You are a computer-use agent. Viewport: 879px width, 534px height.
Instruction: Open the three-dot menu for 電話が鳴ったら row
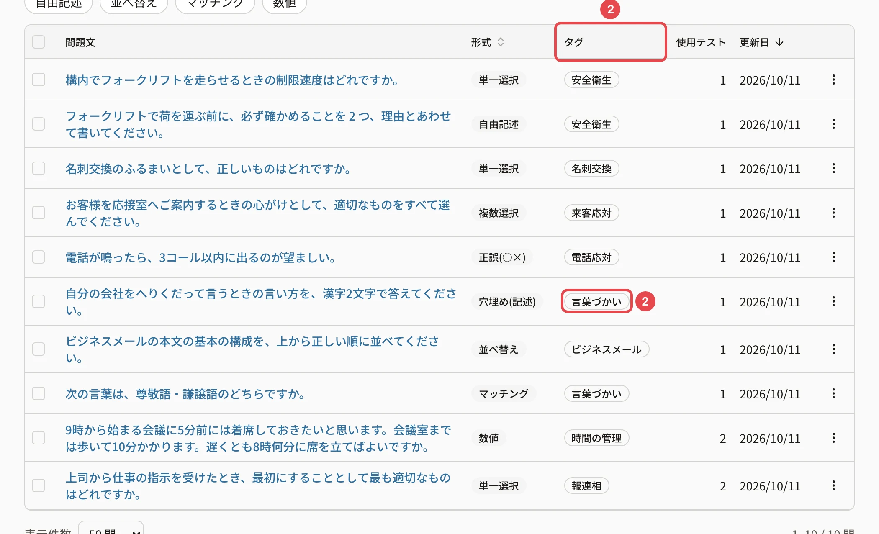[833, 257]
